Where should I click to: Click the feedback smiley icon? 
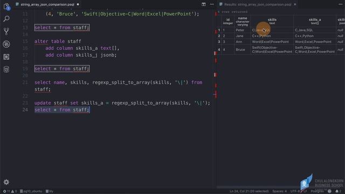coord(329,191)
